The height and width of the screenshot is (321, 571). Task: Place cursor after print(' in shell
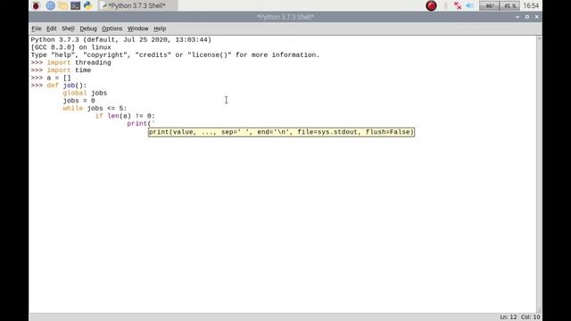tap(156, 124)
